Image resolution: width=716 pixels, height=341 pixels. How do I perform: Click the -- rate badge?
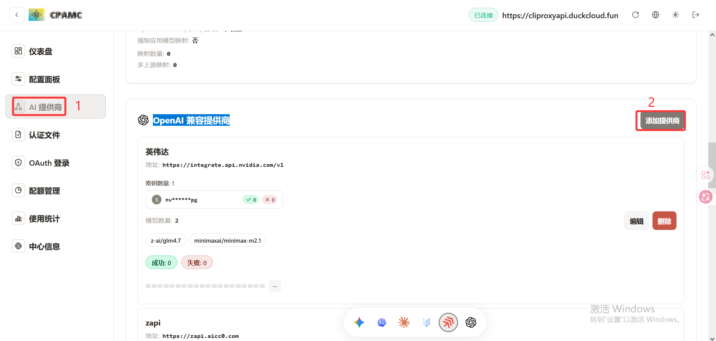click(275, 286)
